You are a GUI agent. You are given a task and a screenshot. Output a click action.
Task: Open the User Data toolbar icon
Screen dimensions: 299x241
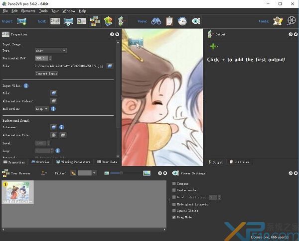82,21
